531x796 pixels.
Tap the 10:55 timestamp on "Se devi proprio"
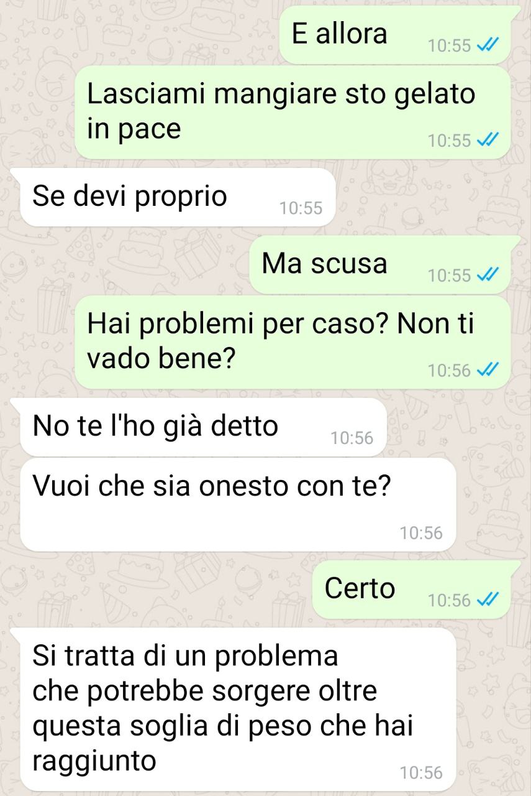[x=301, y=208]
